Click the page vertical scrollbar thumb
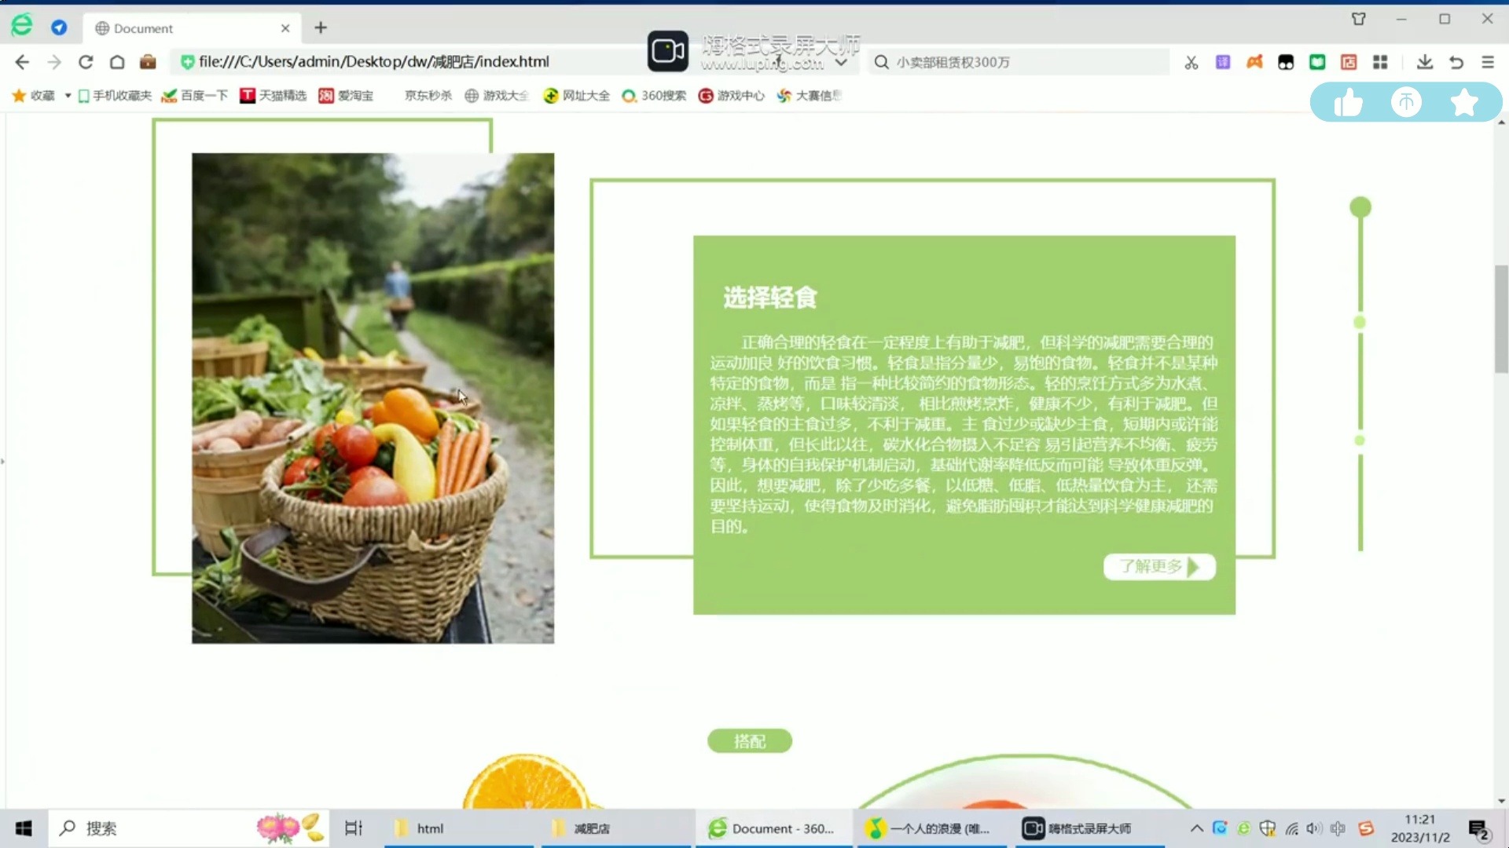 point(1501,319)
